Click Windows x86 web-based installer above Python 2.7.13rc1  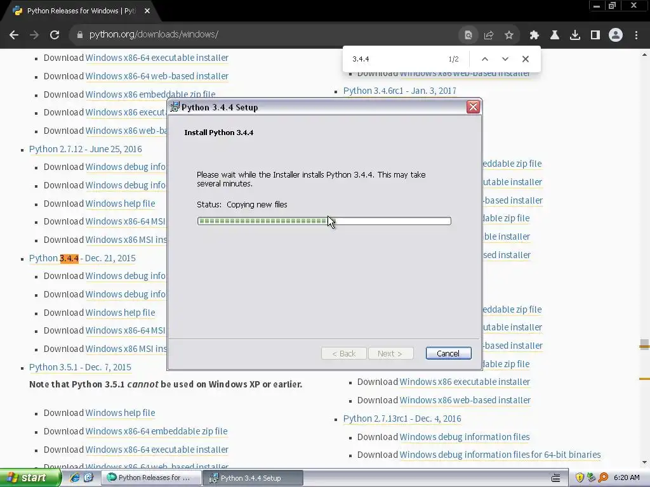465,400
